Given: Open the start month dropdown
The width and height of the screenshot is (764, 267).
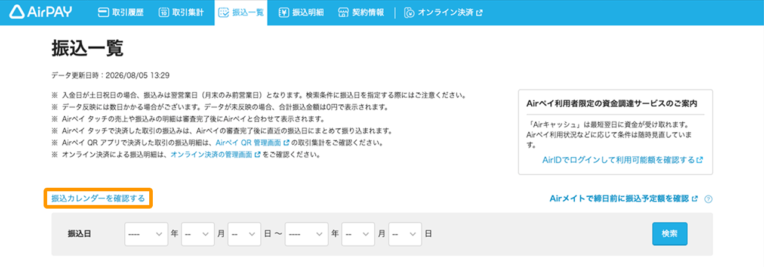Looking at the screenshot, I should pyautogui.click(x=198, y=234).
